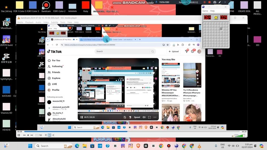
Task: Take screenshot with Bandicam camera icon
Action: (215, 2)
